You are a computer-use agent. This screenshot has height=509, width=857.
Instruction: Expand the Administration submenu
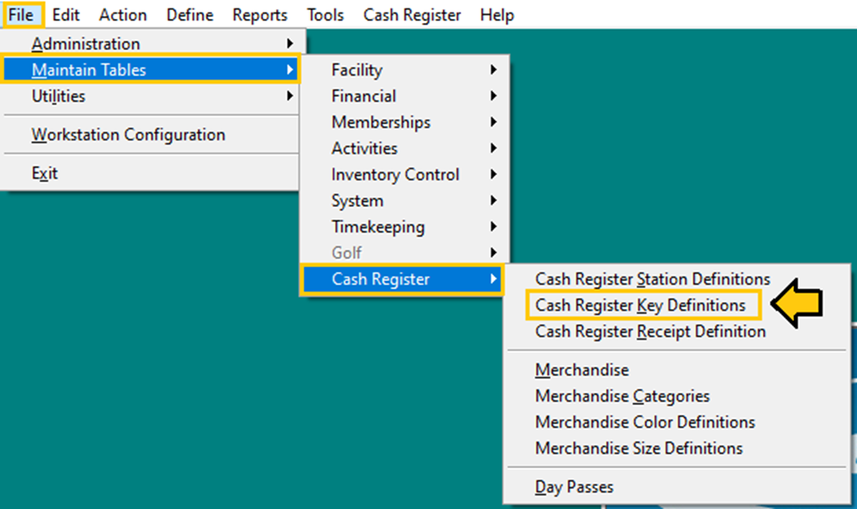pyautogui.click(x=86, y=44)
